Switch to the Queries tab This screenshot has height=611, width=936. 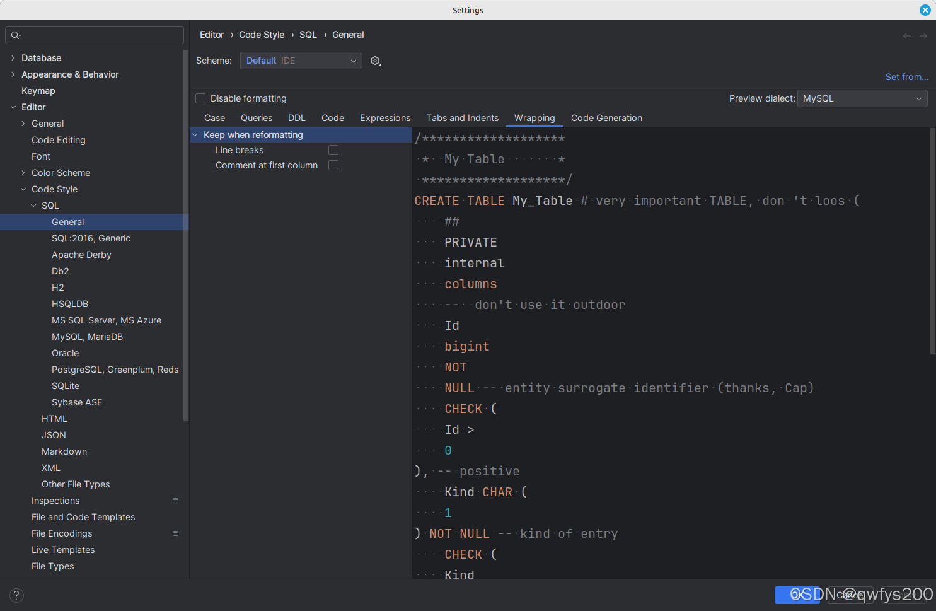pyautogui.click(x=257, y=118)
